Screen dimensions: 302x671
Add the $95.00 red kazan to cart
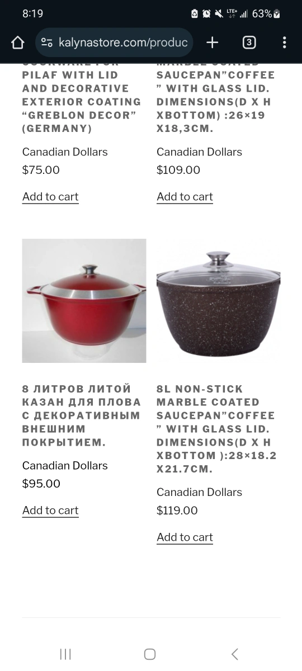pos(50,511)
